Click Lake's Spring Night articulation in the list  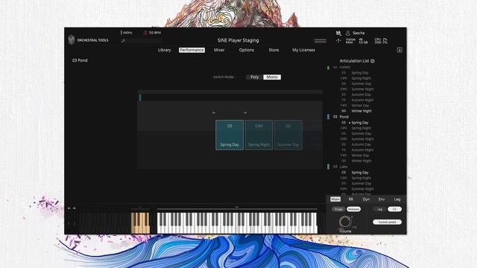361,178
